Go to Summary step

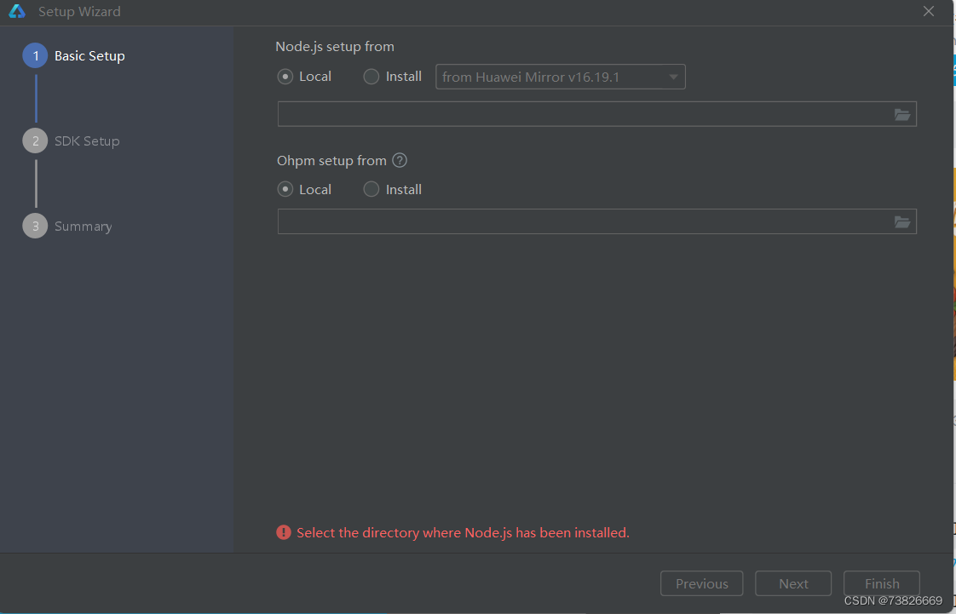point(67,227)
